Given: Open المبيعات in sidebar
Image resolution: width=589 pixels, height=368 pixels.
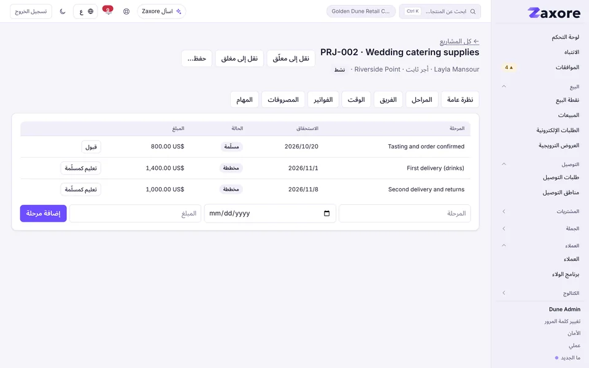Looking at the screenshot, I should point(568,115).
